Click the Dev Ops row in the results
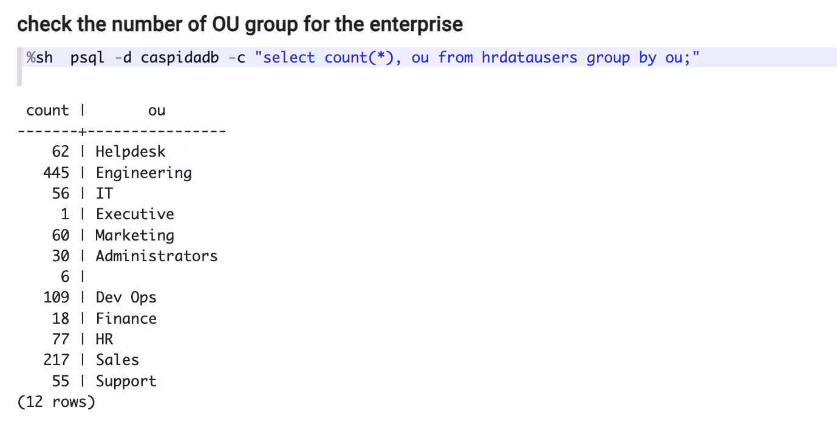837x447 pixels. [x=126, y=298]
